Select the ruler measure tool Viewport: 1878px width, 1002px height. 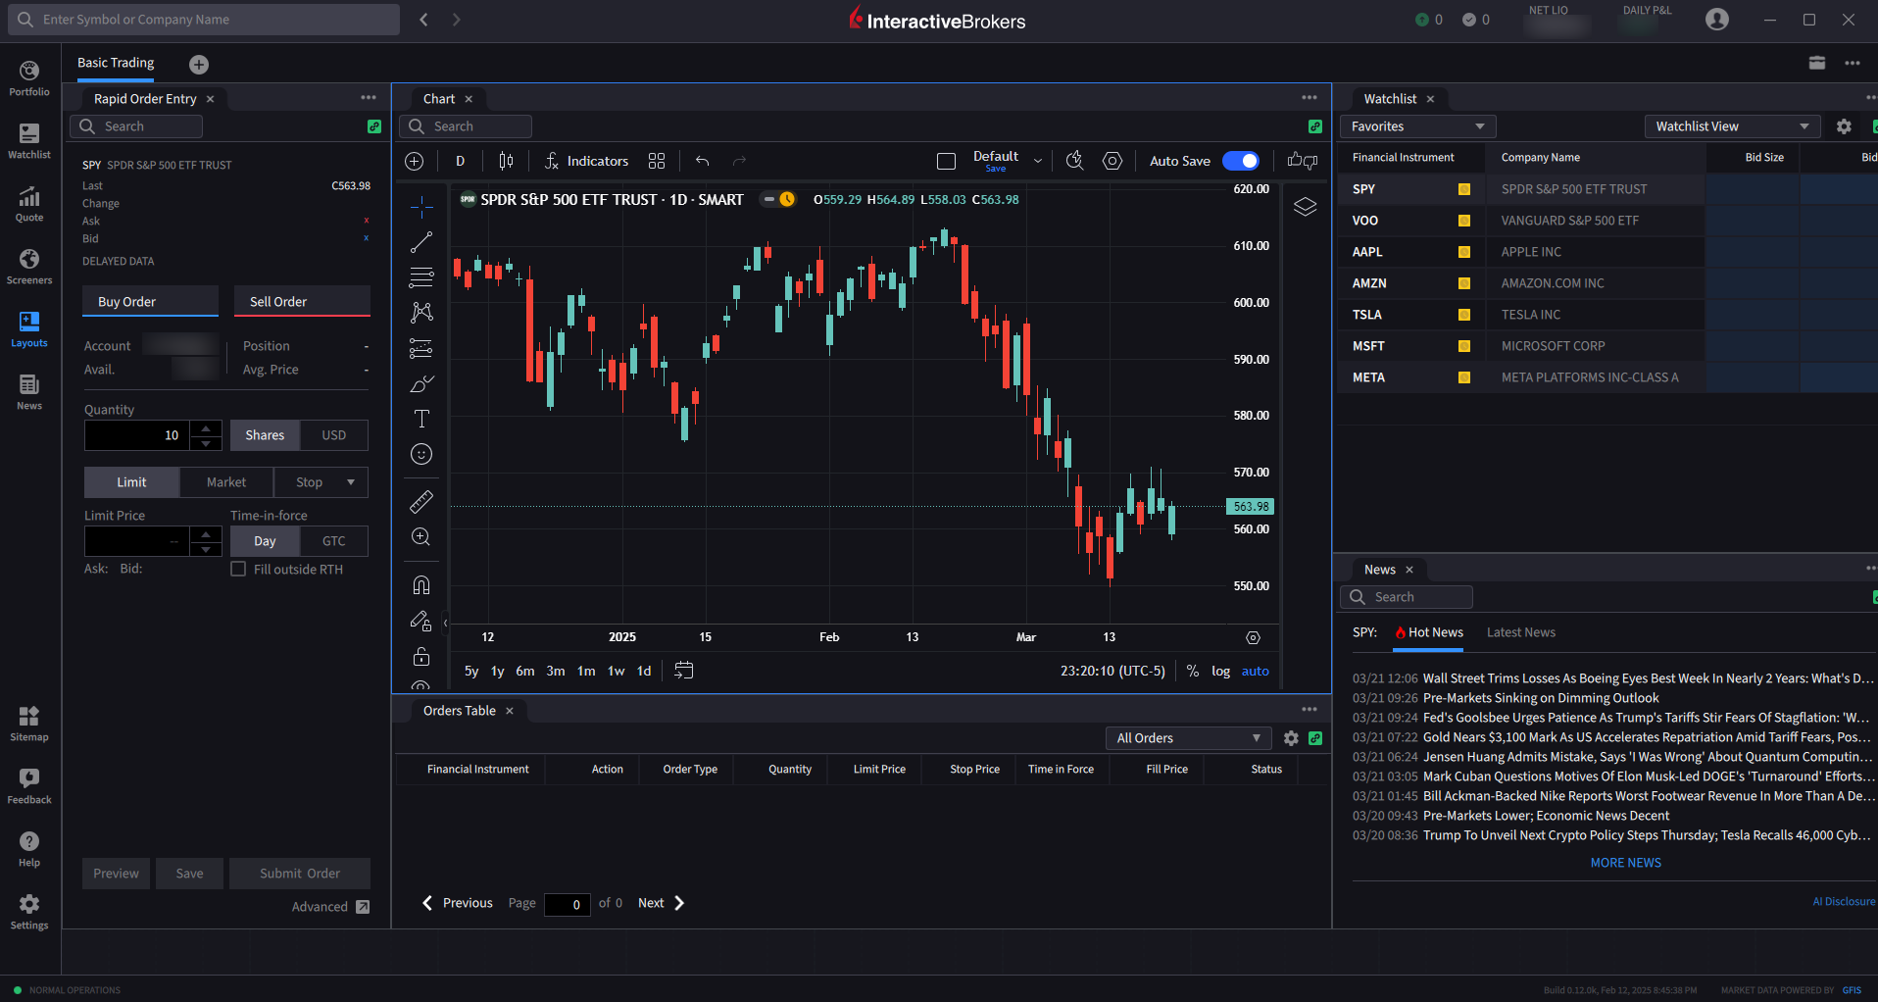click(421, 502)
